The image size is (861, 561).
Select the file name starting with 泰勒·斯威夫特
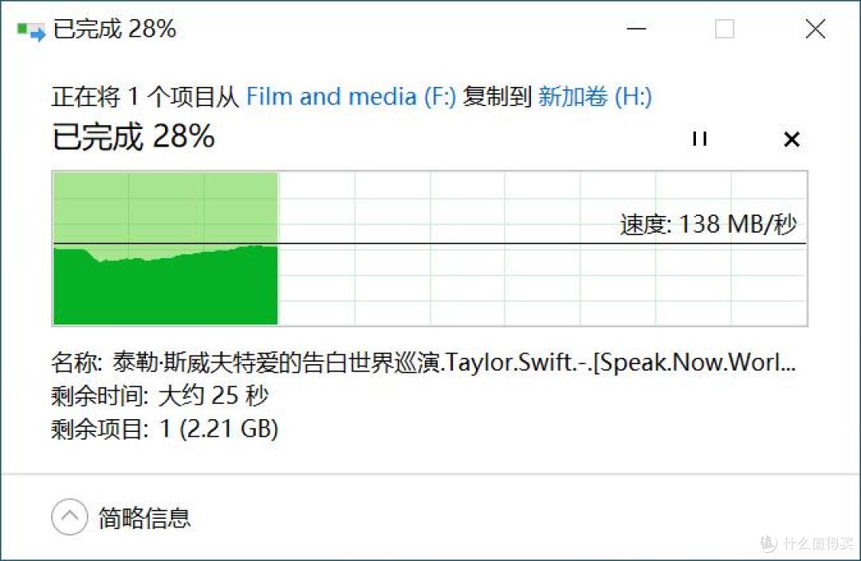454,363
